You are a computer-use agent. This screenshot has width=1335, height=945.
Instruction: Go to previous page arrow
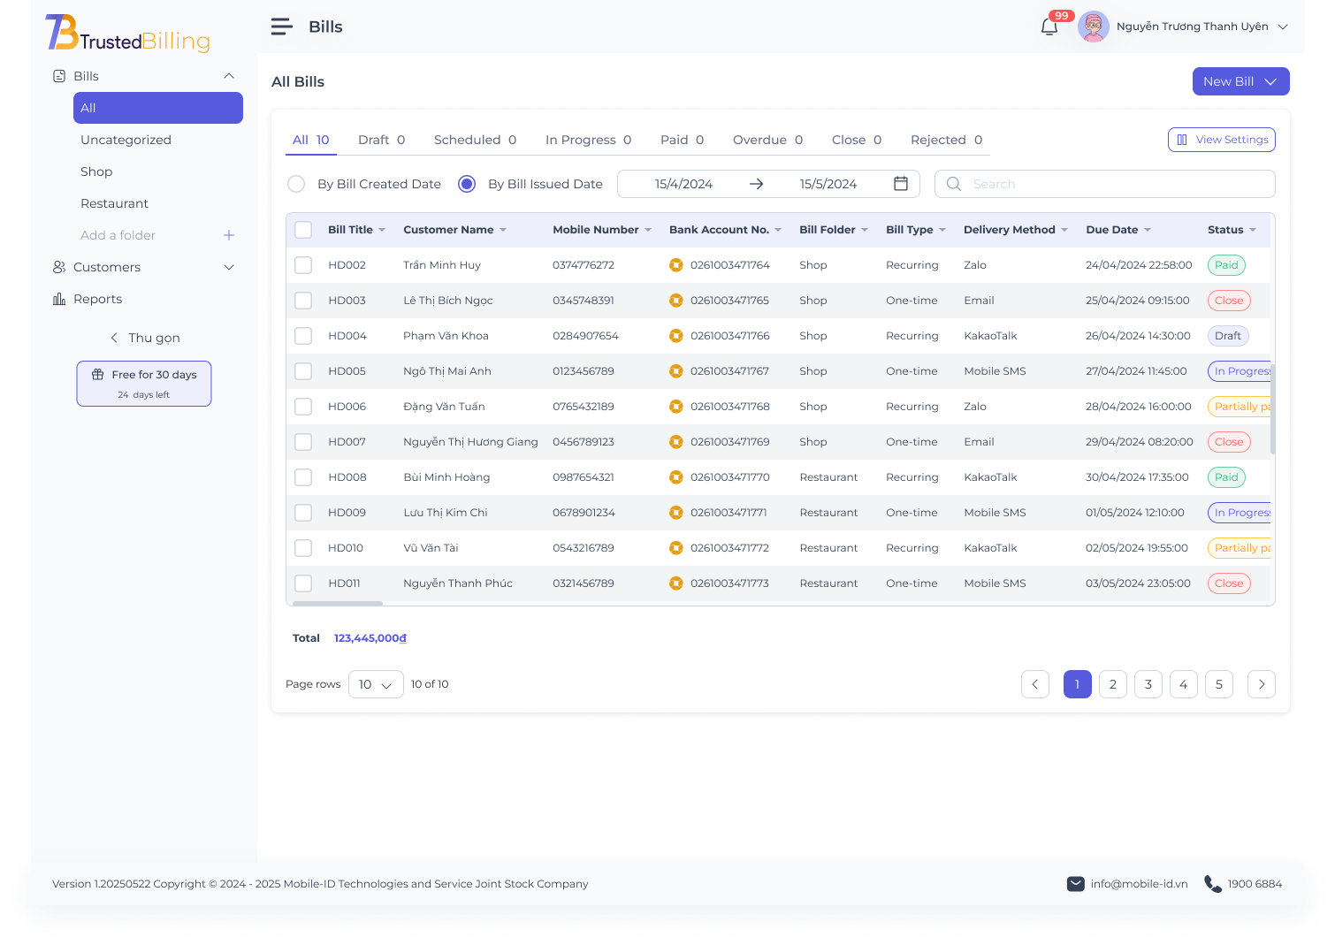tap(1035, 684)
